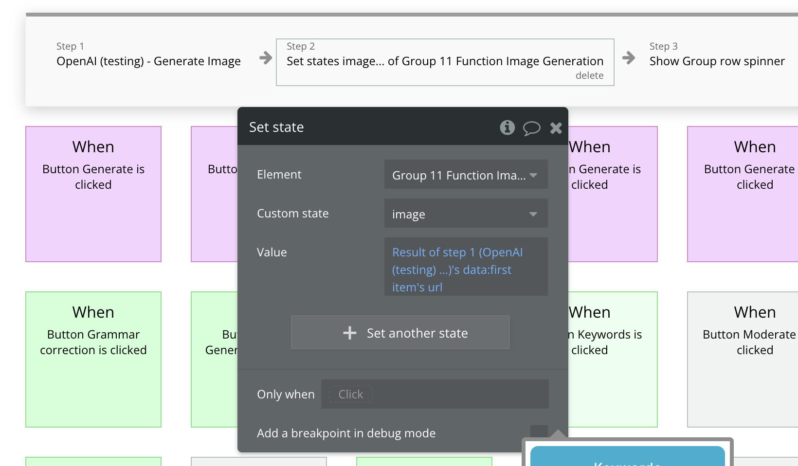Click the Value label in Set state

coord(272,252)
